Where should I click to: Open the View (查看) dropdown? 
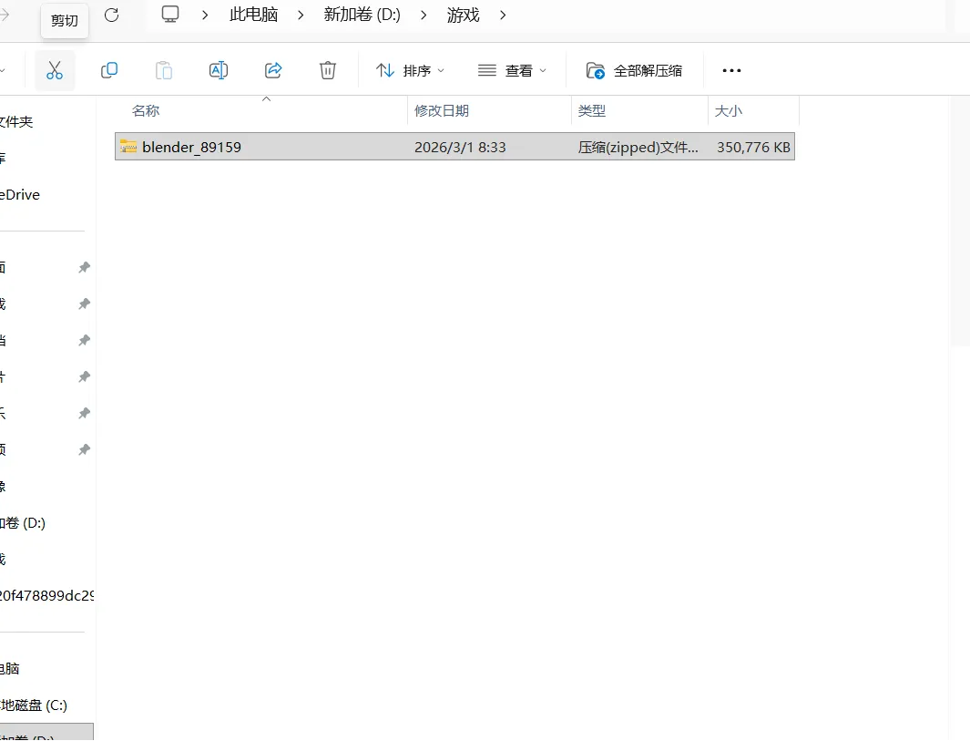pos(512,70)
